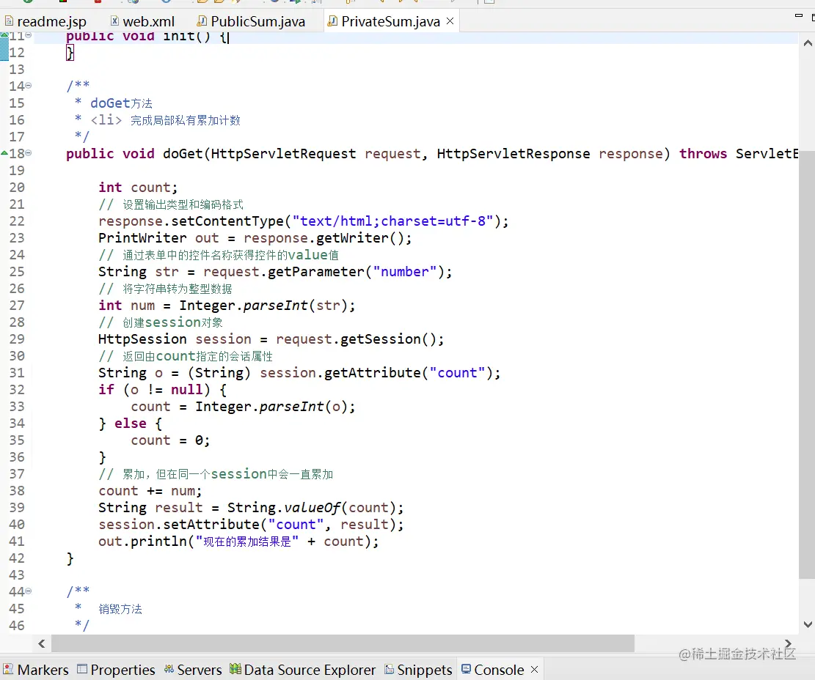This screenshot has width=815, height=680.
Task: Close the Console view
Action: click(x=534, y=670)
